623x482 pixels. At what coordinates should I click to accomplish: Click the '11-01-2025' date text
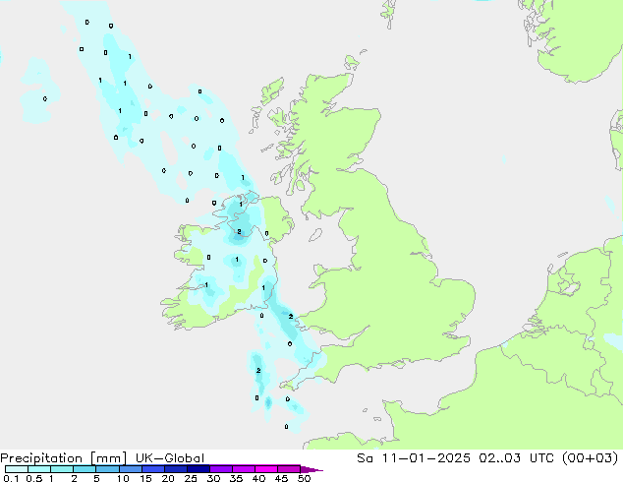pyautogui.click(x=425, y=458)
